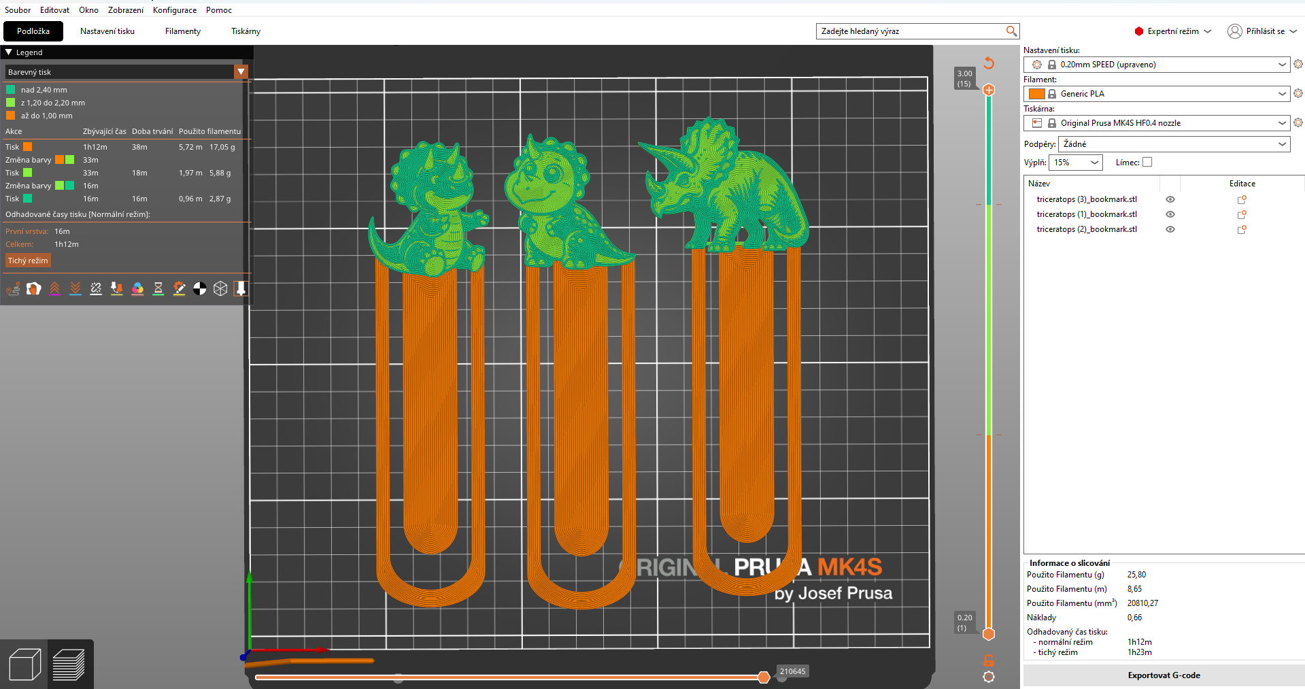This screenshot has height=689, width=1305.
Task: Switch to 3D editor cube view
Action: 24,665
